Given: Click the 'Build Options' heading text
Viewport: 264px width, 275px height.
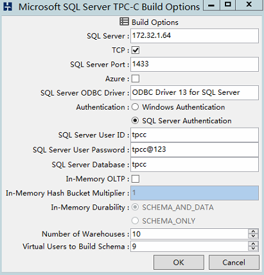Looking at the screenshot, I should pyautogui.click(x=155, y=22).
